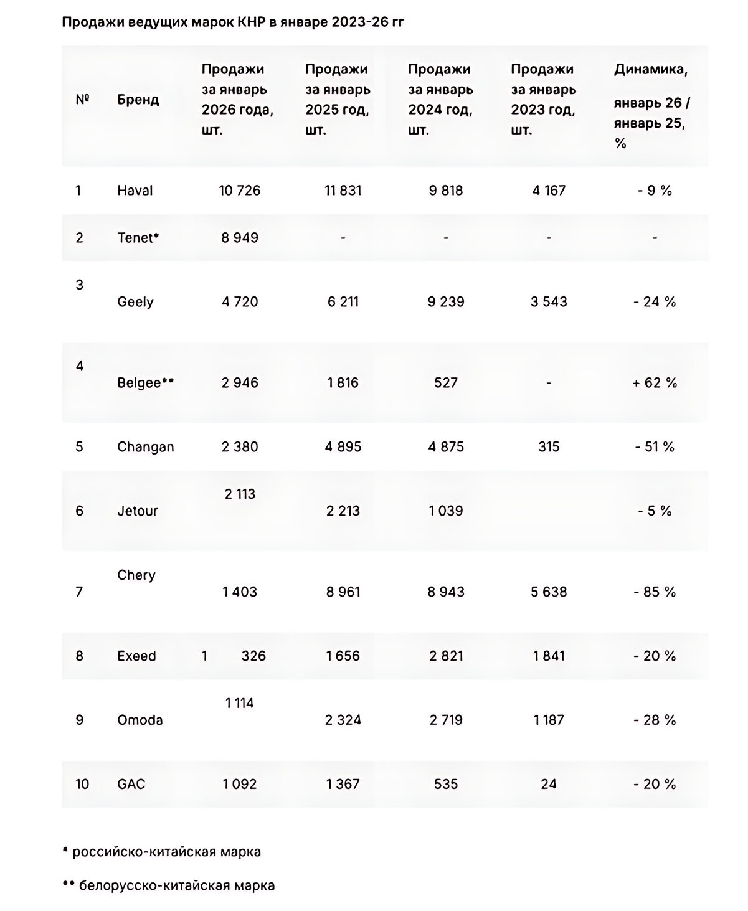The width and height of the screenshot is (748, 911).
Task: Select the Chery brand name
Action: point(136,575)
